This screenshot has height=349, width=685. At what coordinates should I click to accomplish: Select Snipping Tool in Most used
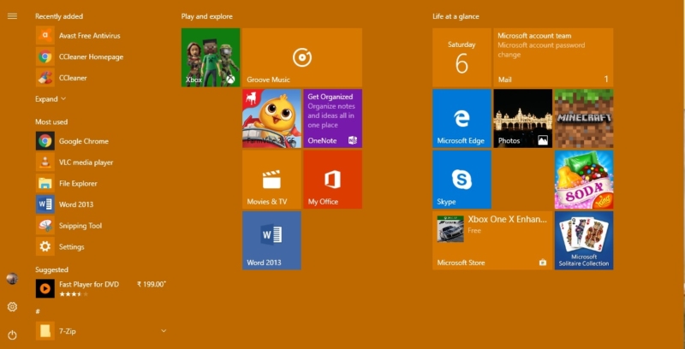pos(80,226)
